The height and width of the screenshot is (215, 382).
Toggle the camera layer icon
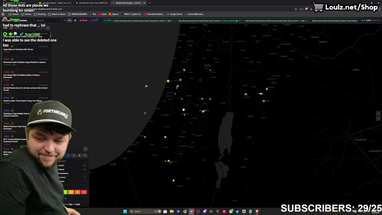(85, 155)
